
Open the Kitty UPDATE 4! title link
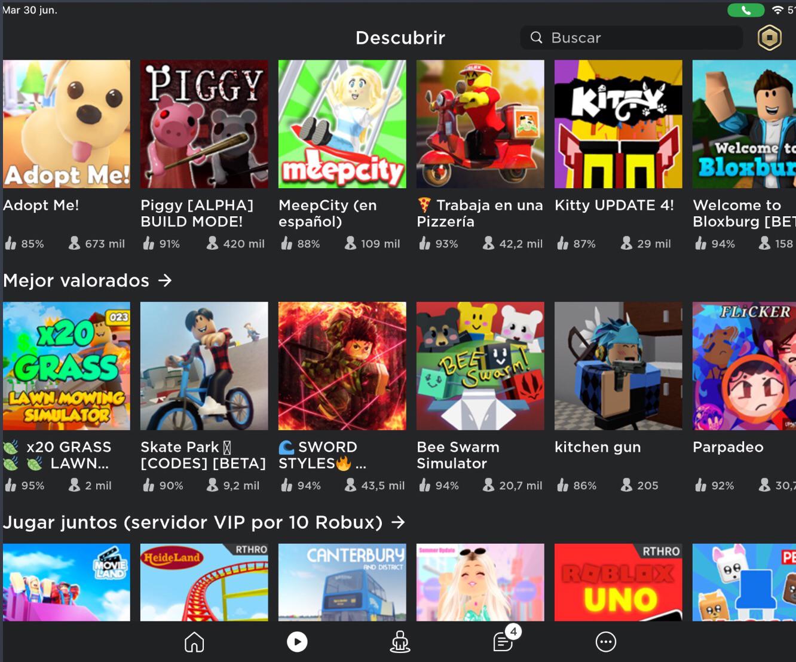pyautogui.click(x=614, y=206)
